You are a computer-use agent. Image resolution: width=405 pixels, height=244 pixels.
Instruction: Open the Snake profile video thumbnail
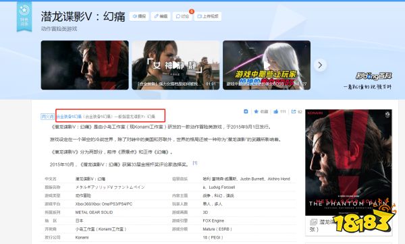tap(85, 65)
